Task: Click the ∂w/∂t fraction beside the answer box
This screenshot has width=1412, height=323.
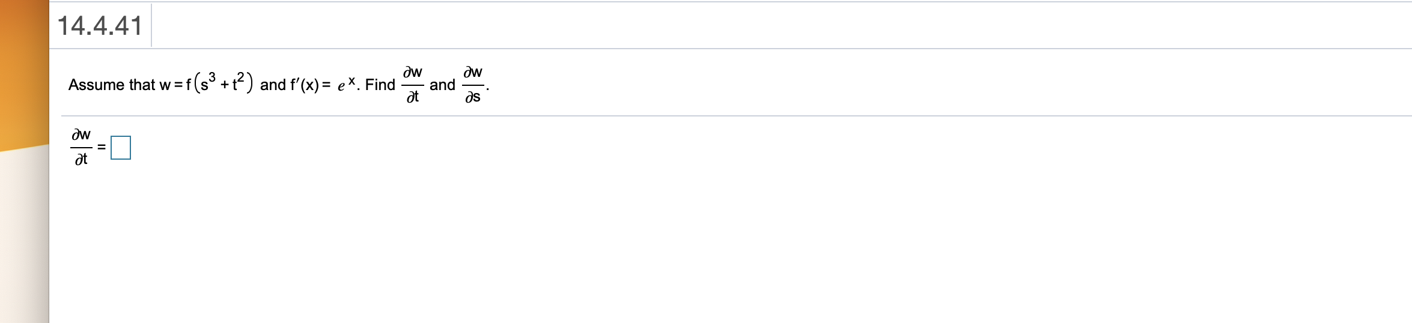Action: click(x=81, y=146)
